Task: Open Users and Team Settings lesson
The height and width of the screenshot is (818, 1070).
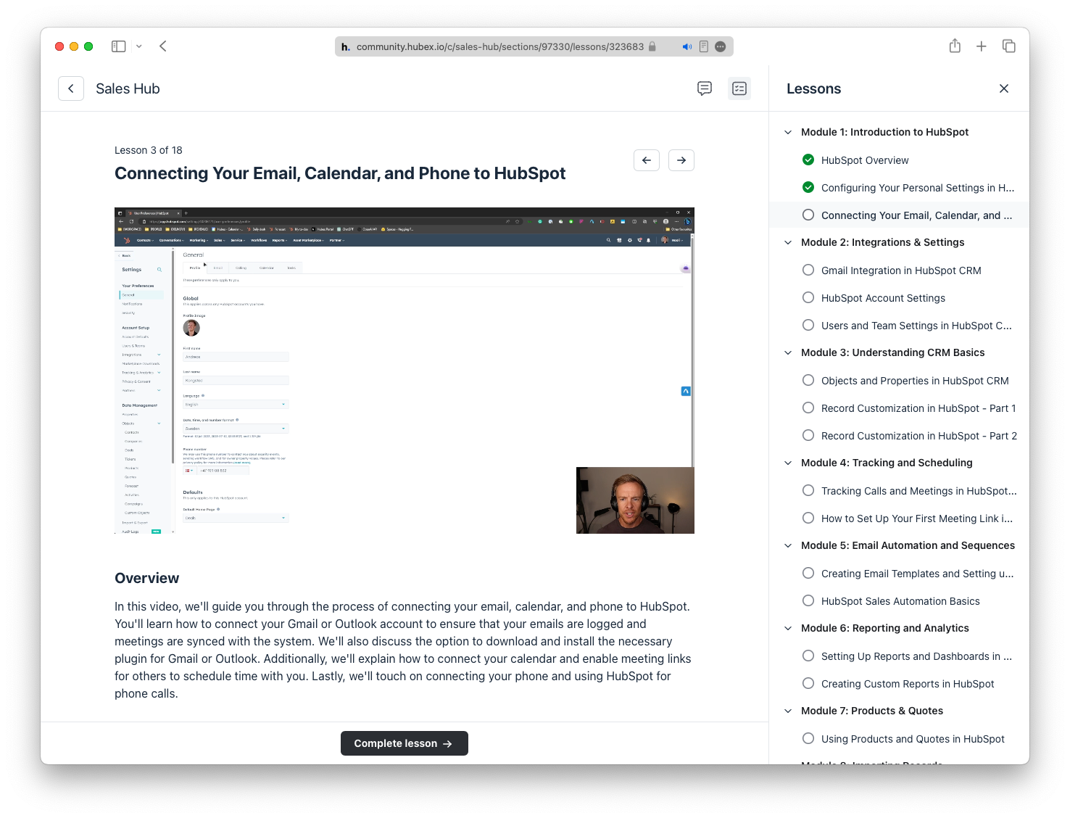Action: tap(916, 326)
